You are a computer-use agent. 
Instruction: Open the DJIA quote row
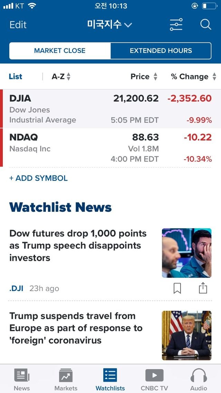[x=110, y=109]
